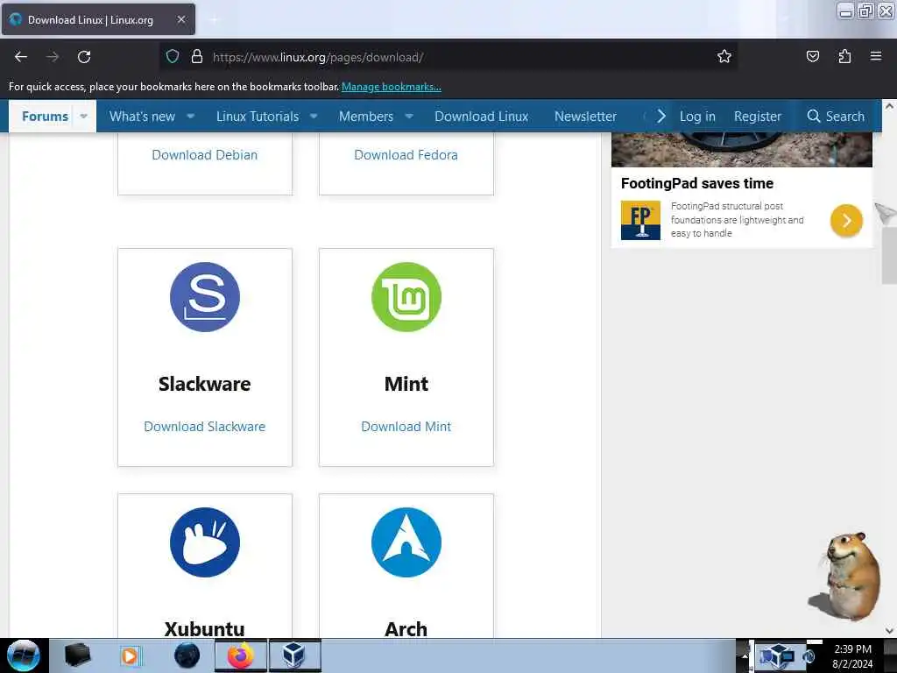Close the Download Linux browser tab

click(x=180, y=19)
